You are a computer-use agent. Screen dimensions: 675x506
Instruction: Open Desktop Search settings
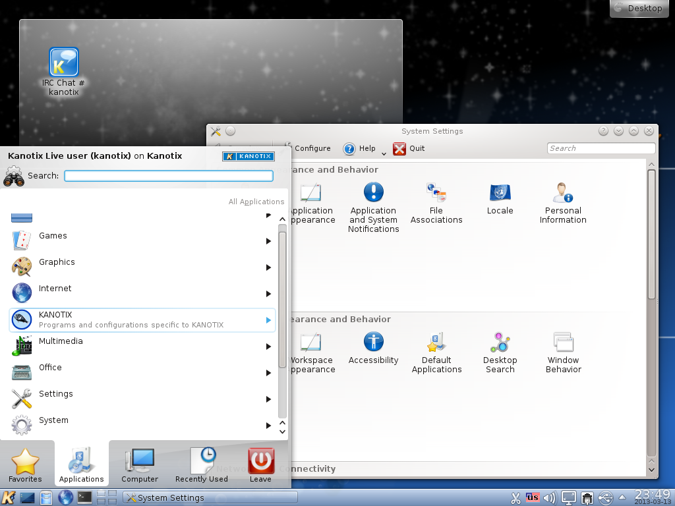500,353
